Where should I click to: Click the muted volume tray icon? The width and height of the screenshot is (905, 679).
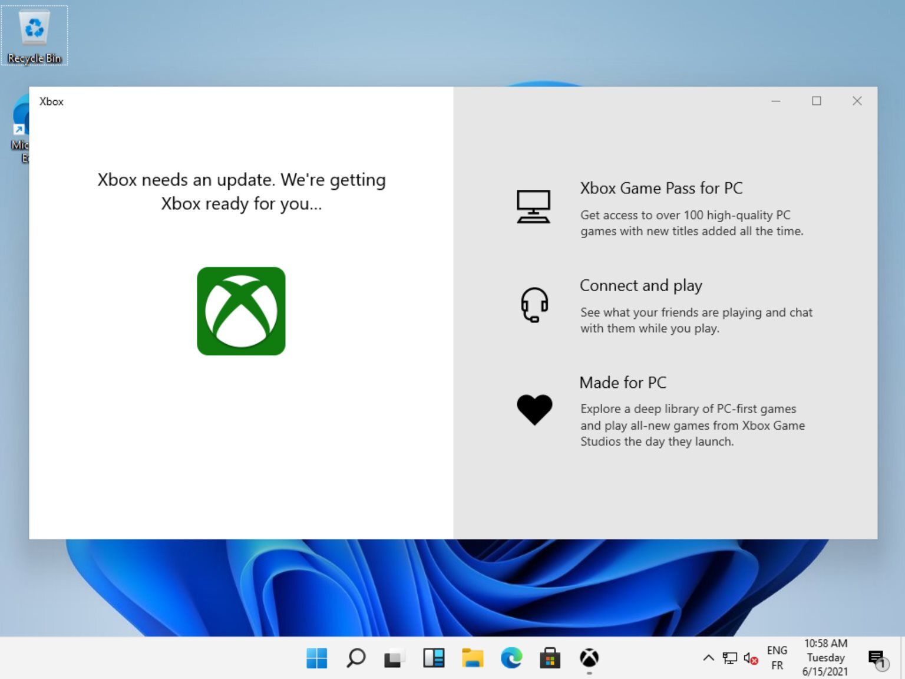click(751, 658)
